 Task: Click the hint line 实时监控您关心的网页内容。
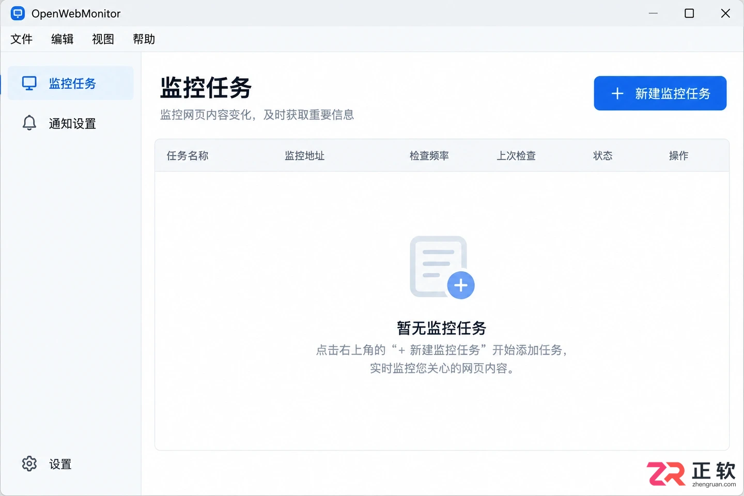pyautogui.click(x=442, y=368)
